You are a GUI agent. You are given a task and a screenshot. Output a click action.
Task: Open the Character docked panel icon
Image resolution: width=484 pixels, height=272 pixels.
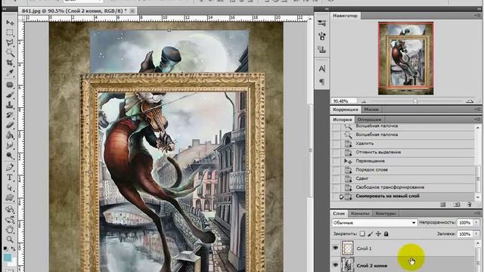click(322, 69)
